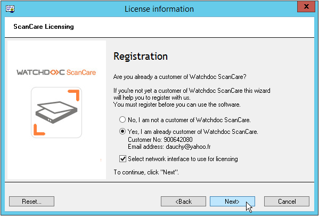The height and width of the screenshot is (216, 319).
Task: Click the Watchdoc ScanCare logo
Action: [x=56, y=73]
